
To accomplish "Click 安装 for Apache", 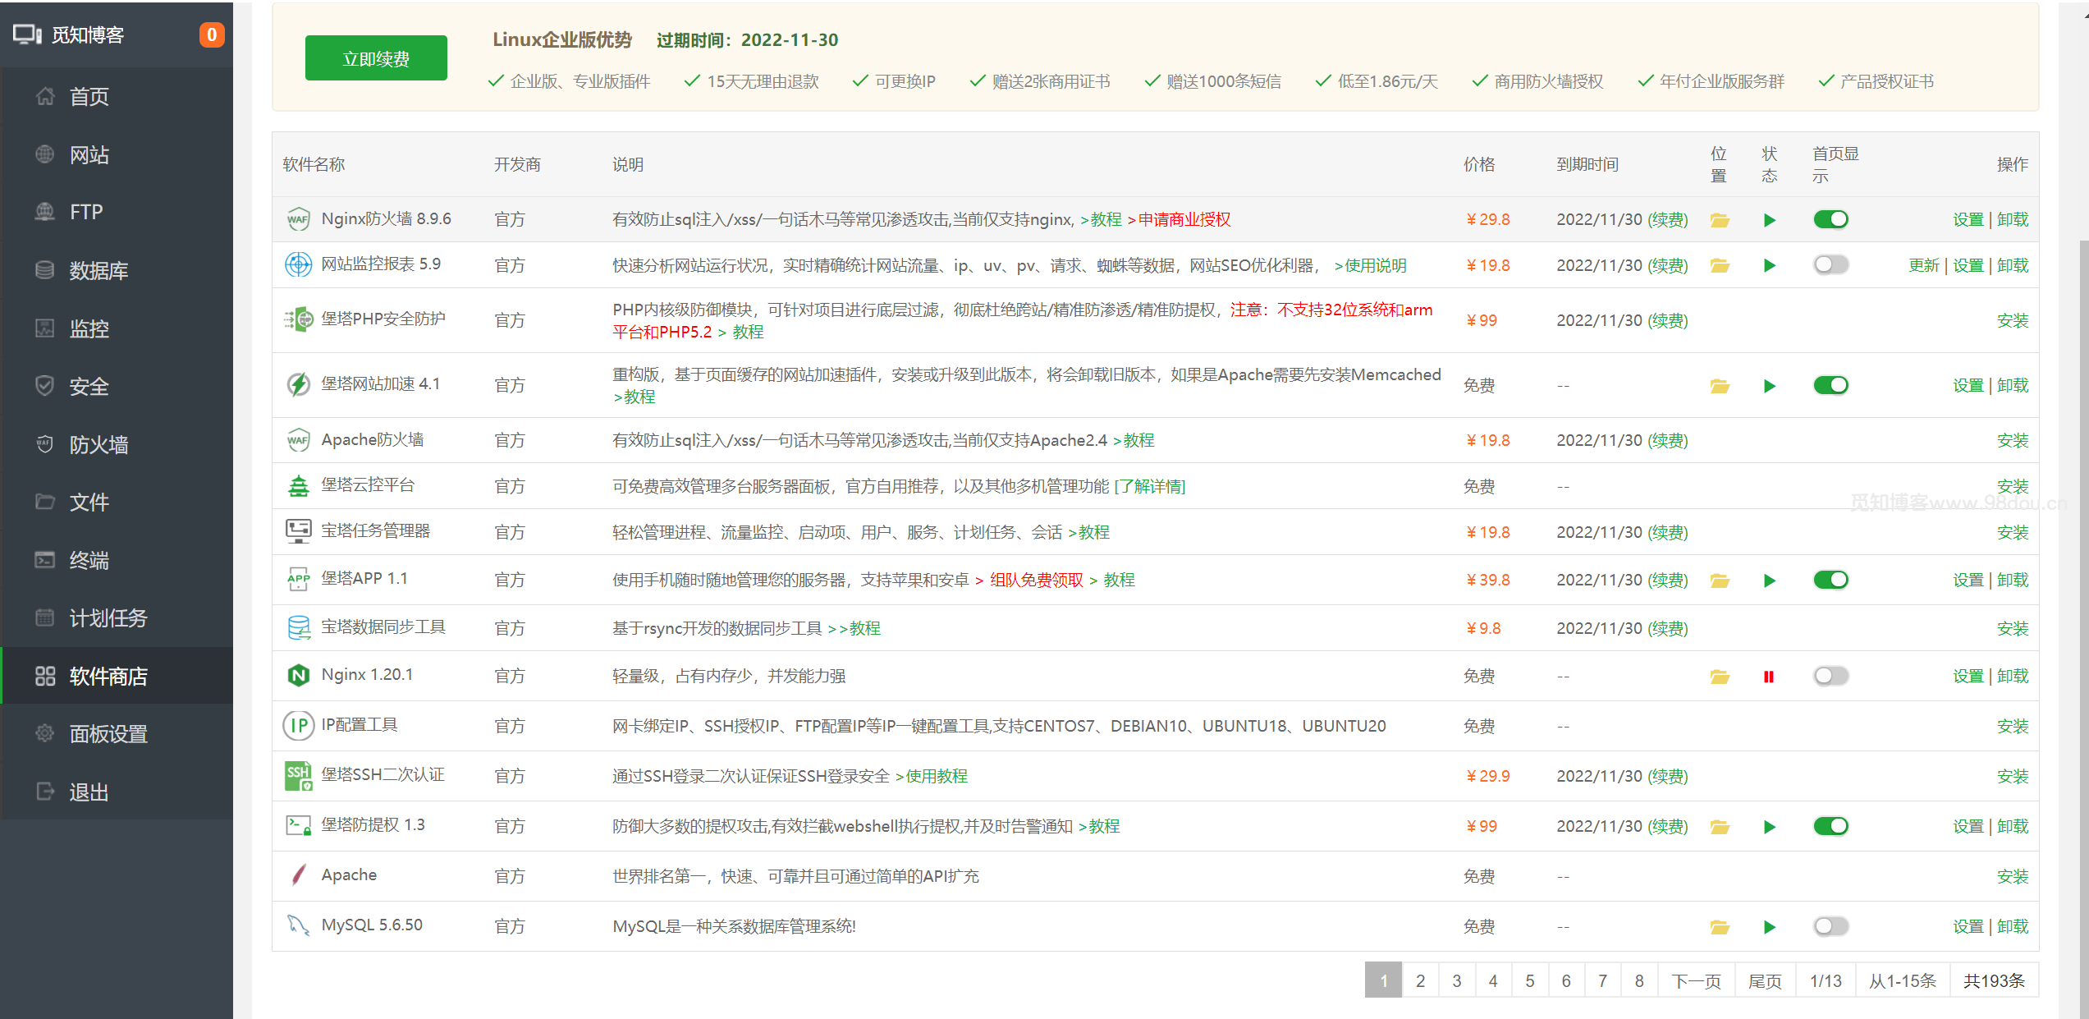I will click(x=2012, y=876).
